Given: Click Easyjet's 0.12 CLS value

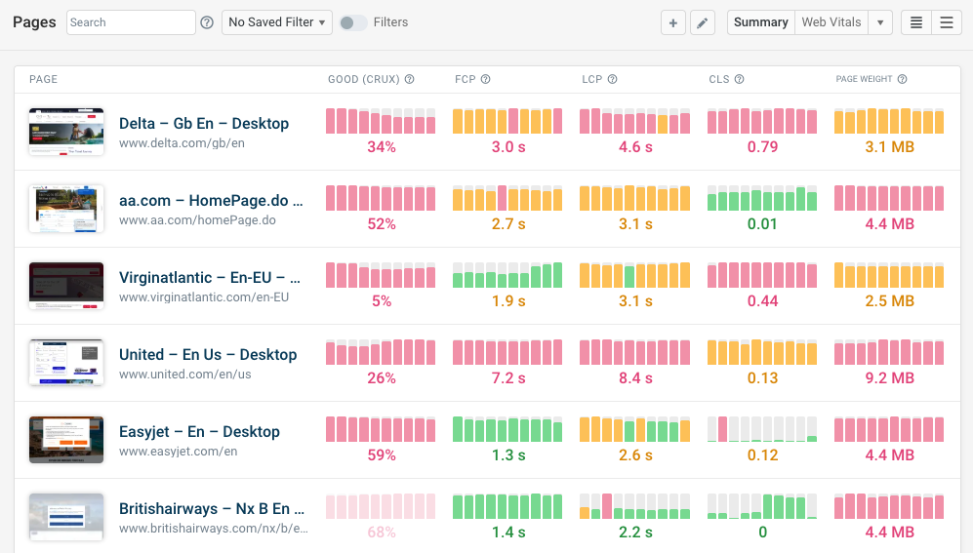Looking at the screenshot, I should [762, 455].
